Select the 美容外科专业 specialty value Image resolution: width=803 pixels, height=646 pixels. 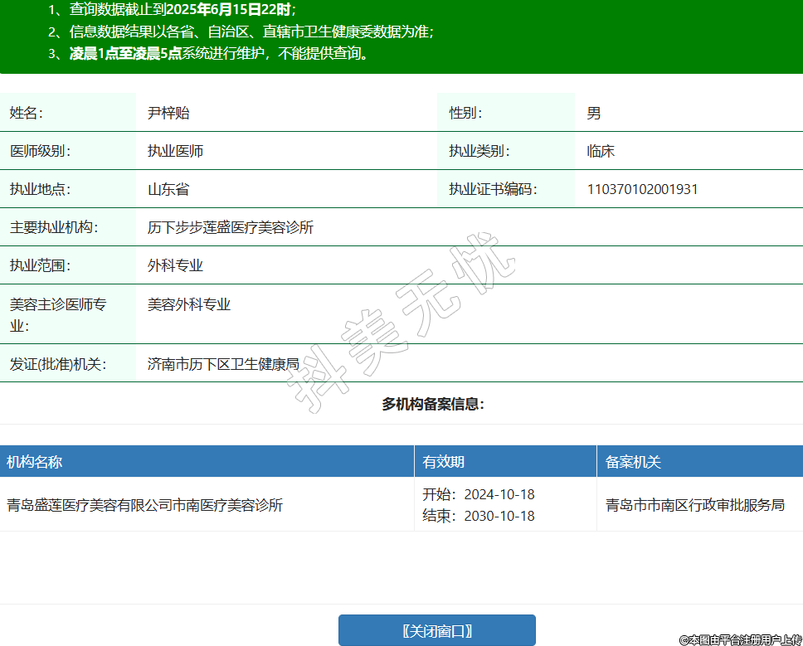pos(189,304)
